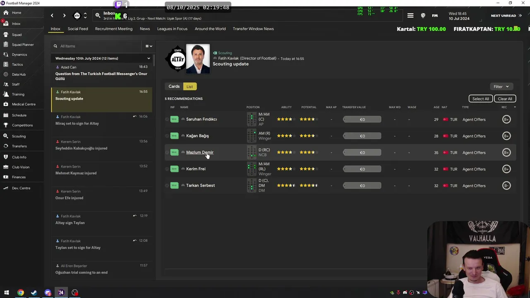530x298 pixels.
Task: Click Altay club badge in message
Action: 177,59
